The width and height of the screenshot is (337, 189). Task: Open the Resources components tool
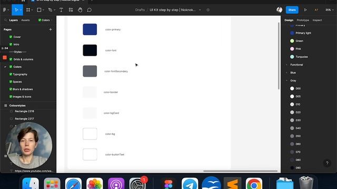point(71,10)
